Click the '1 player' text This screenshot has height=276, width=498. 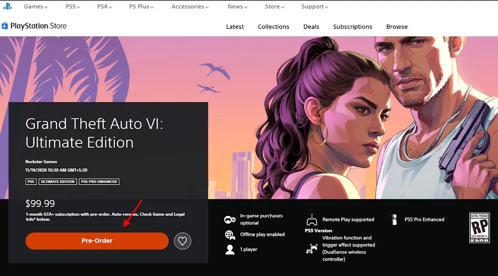point(249,249)
